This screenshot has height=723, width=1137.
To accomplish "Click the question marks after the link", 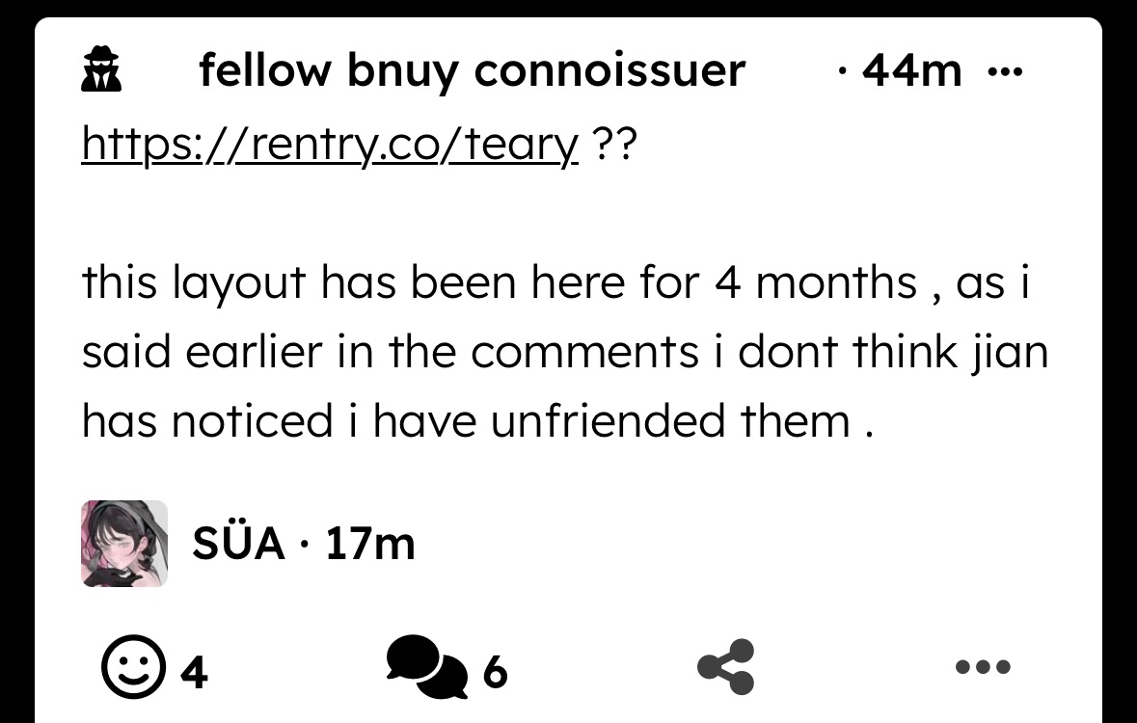I will [x=615, y=145].
